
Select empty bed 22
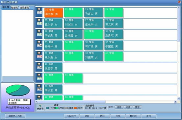pyautogui.click(x=73, y=12)
